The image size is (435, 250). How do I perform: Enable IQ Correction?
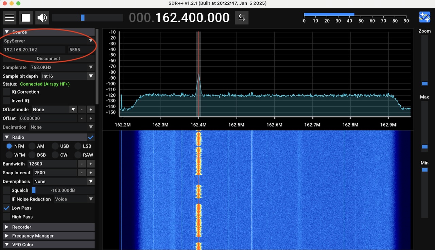point(7,92)
